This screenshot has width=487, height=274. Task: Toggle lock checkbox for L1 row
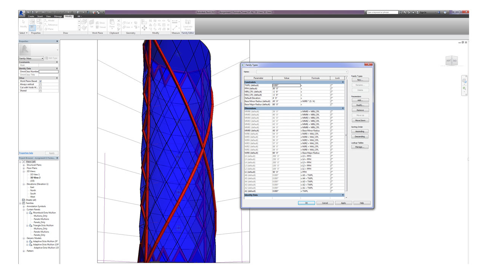coord(332,172)
